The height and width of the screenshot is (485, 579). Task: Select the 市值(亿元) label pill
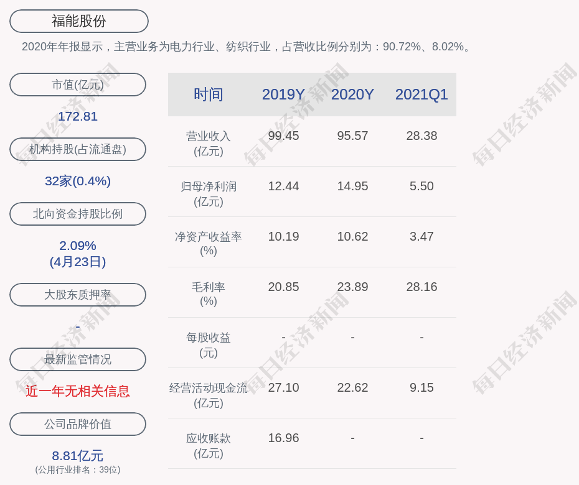point(78,85)
